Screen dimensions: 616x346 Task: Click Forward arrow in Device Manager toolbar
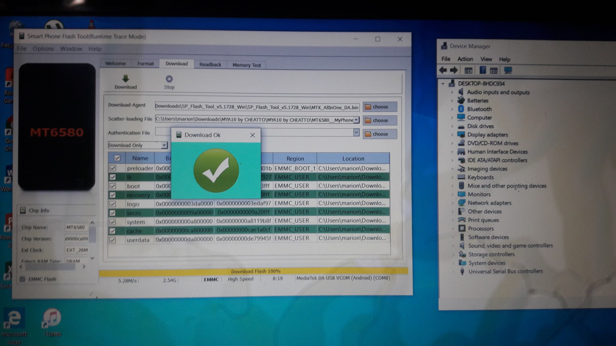pyautogui.click(x=454, y=70)
